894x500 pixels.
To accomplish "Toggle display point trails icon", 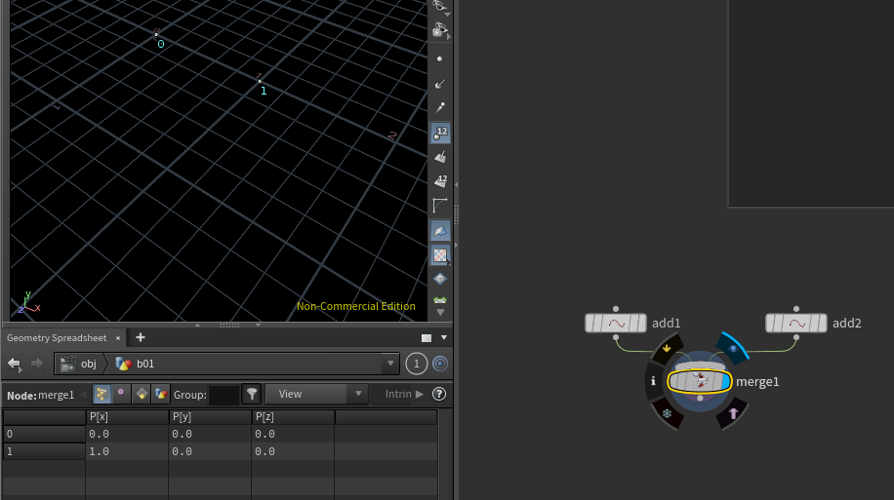I will pyautogui.click(x=439, y=107).
